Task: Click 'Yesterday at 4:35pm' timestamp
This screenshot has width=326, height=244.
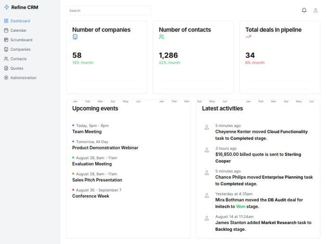Action: 234,194
